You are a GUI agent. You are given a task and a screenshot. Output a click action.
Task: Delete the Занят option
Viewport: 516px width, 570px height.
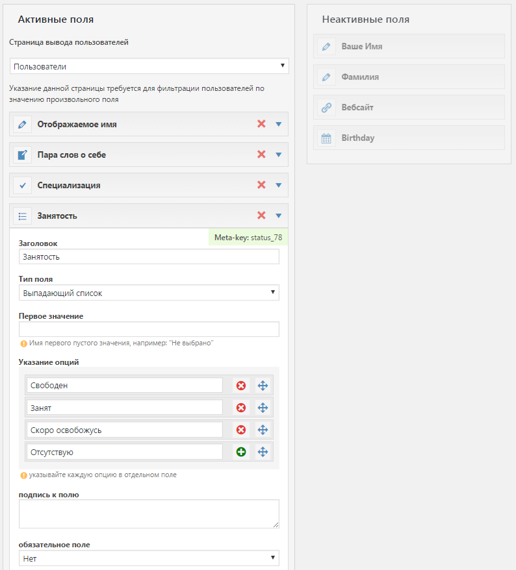pyautogui.click(x=241, y=408)
